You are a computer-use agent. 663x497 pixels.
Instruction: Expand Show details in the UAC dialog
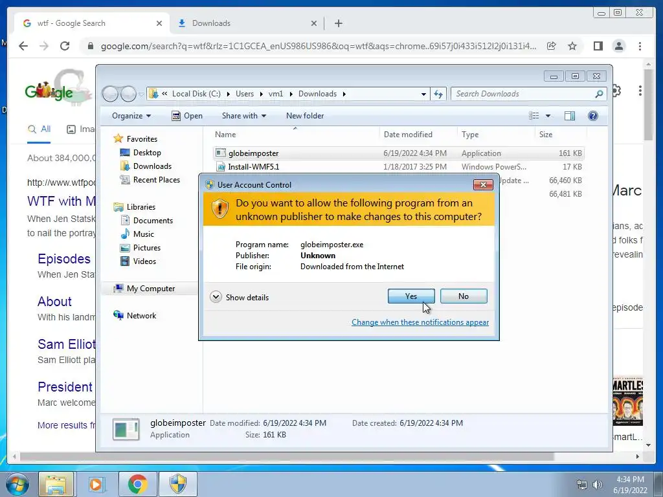[240, 297]
